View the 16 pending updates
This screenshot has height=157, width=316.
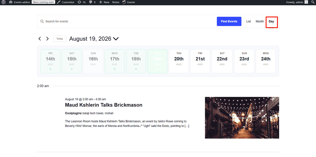point(82,2)
